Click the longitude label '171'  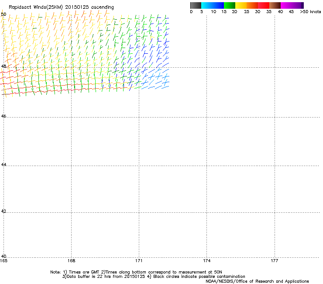tap(139, 261)
